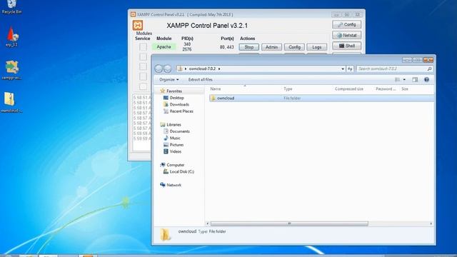Click Extract all files
Viewport: 457px width, 257px height.
coord(200,79)
